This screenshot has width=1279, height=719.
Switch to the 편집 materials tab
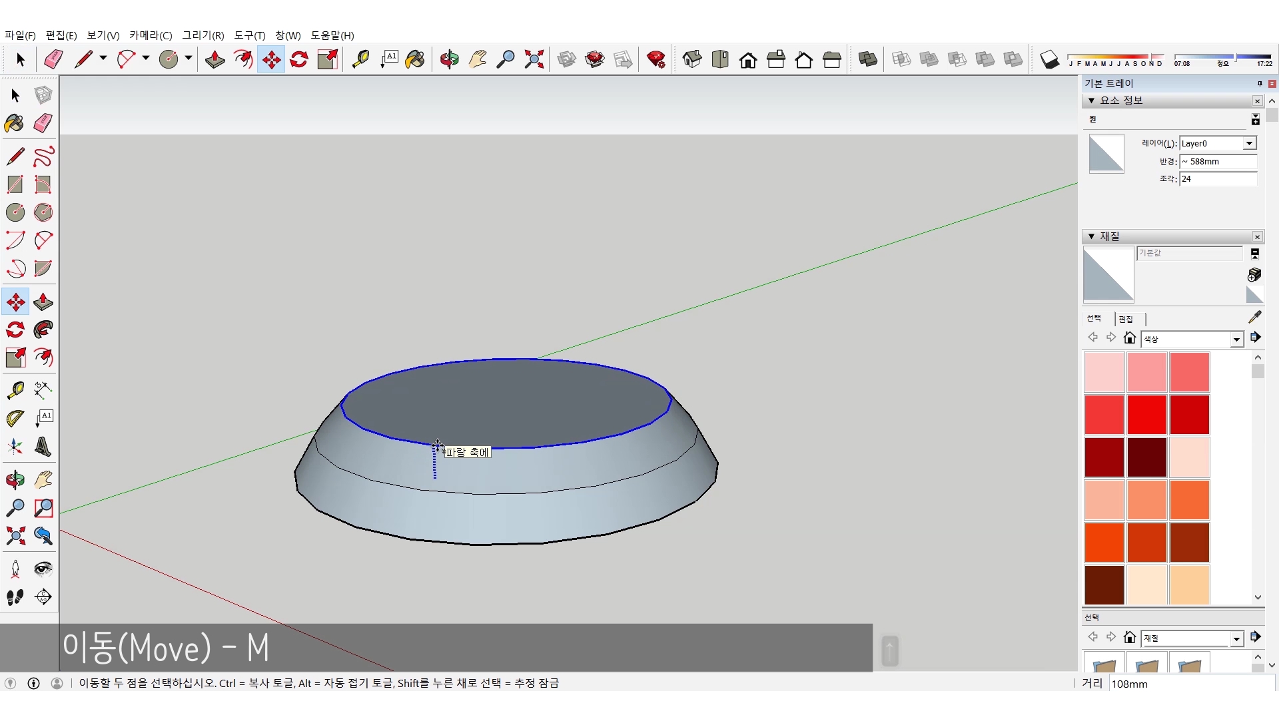pyautogui.click(x=1126, y=319)
